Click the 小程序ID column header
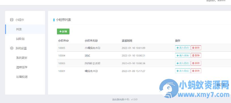 tap(63, 41)
